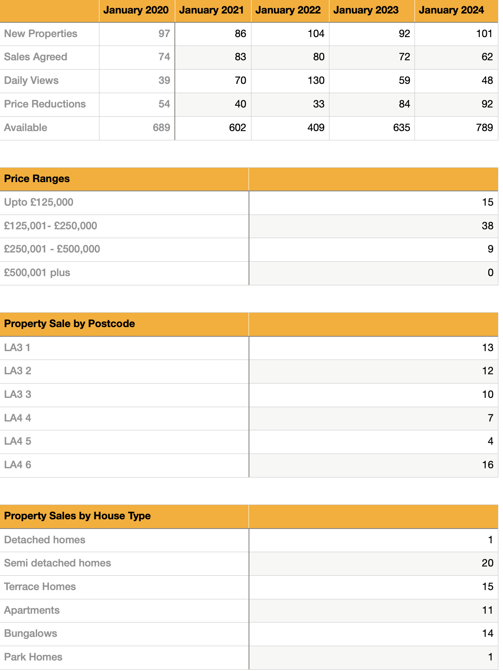Image resolution: width=503 pixels, height=671 pixels.
Task: Click the Upto £125,000 row label
Action: 39,202
